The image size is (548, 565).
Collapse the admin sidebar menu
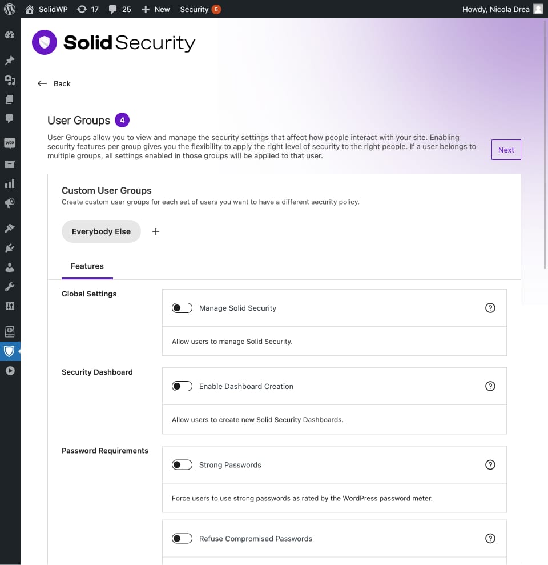[10, 371]
